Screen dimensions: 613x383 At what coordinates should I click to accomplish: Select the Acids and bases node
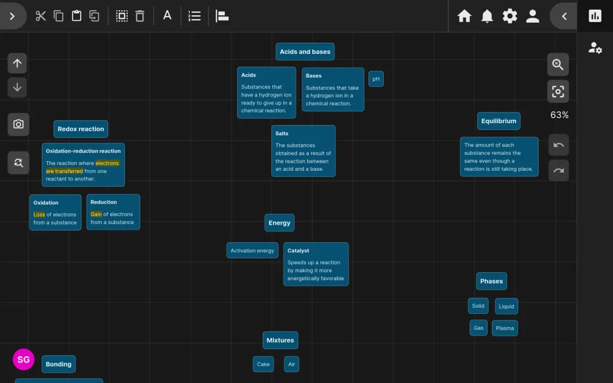305,52
